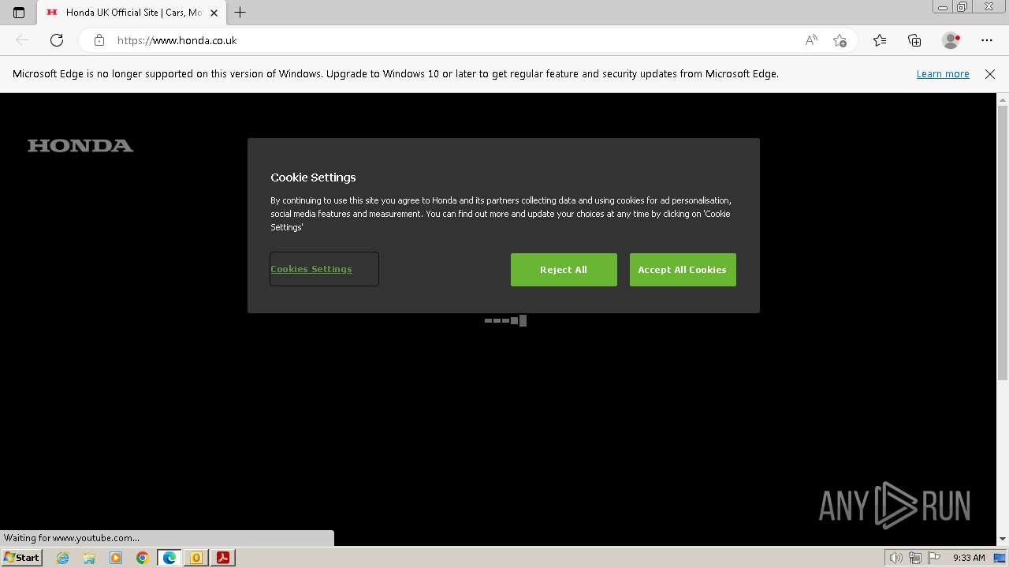The image size is (1009, 568).
Task: Open Windows Media Player from taskbar
Action: 116,558
